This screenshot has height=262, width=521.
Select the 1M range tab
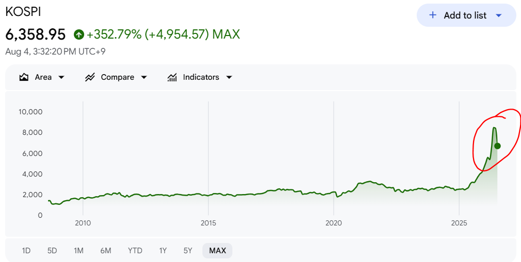click(79, 251)
